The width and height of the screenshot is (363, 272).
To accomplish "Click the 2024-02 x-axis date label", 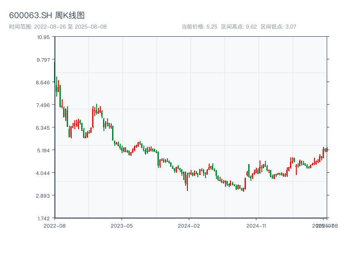I will (189, 225).
